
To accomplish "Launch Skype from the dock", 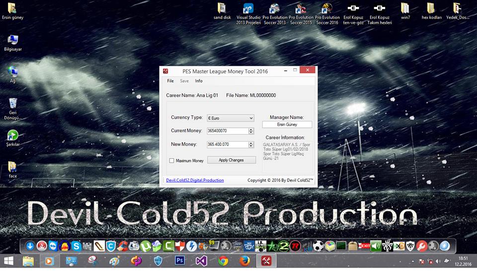I will 76,246.
